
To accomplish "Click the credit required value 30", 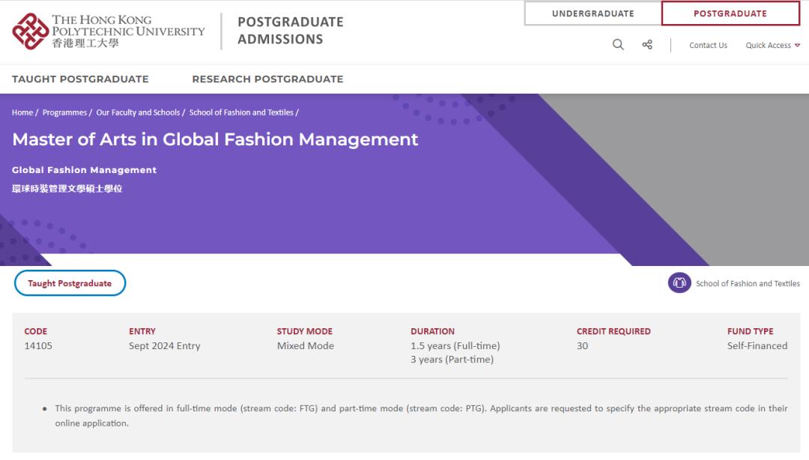I will click(583, 346).
